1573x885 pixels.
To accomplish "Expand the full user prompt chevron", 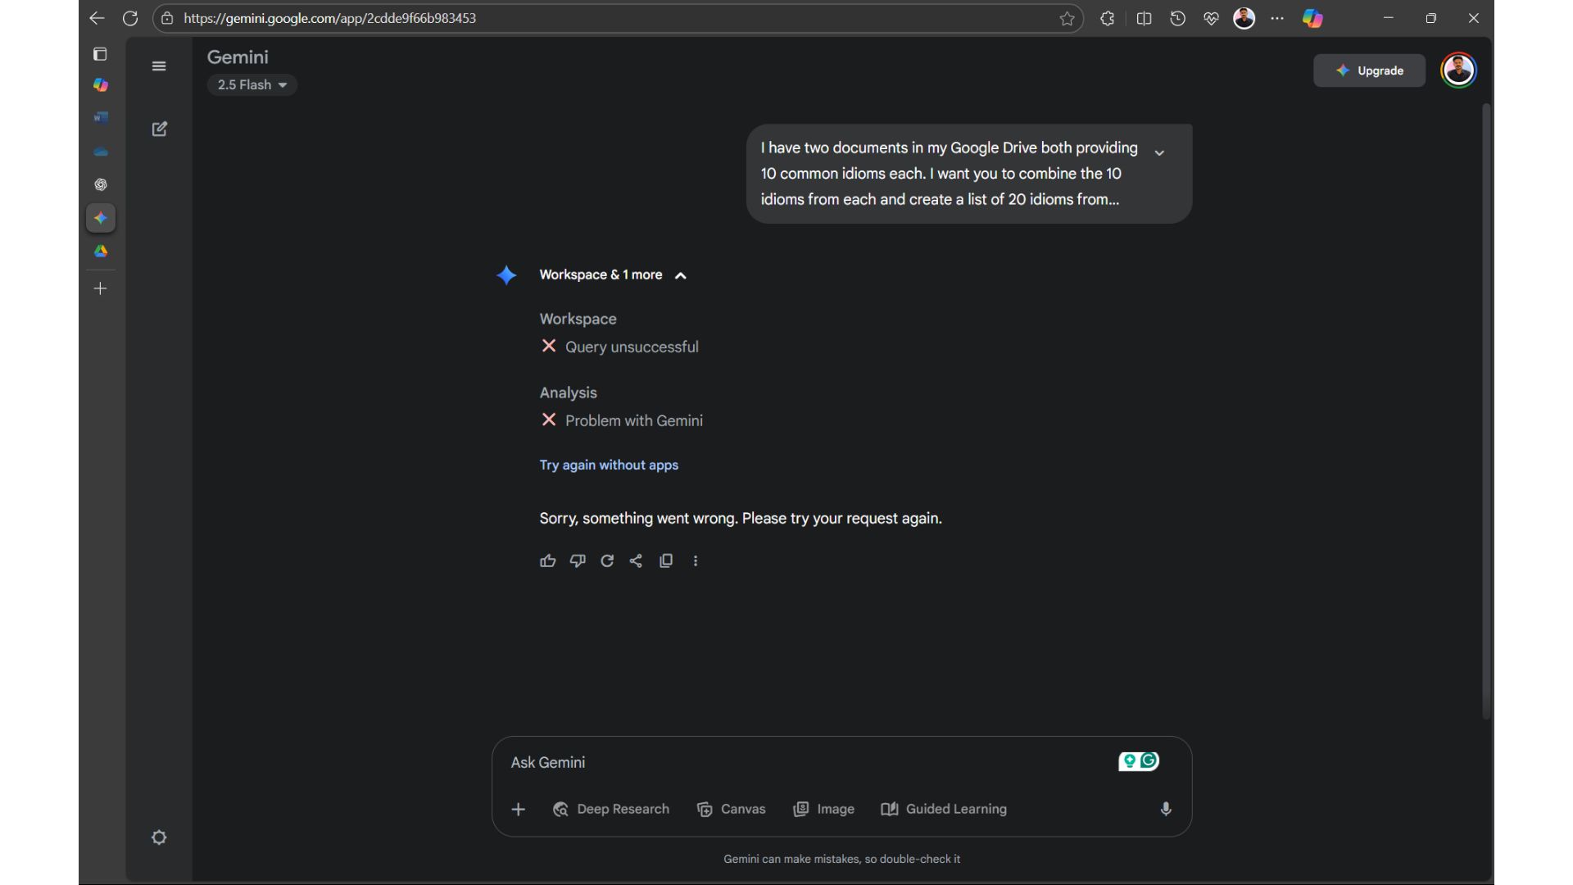I will [1159, 152].
